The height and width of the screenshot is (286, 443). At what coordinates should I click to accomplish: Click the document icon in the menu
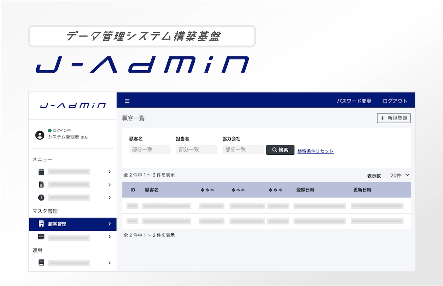tap(41, 185)
